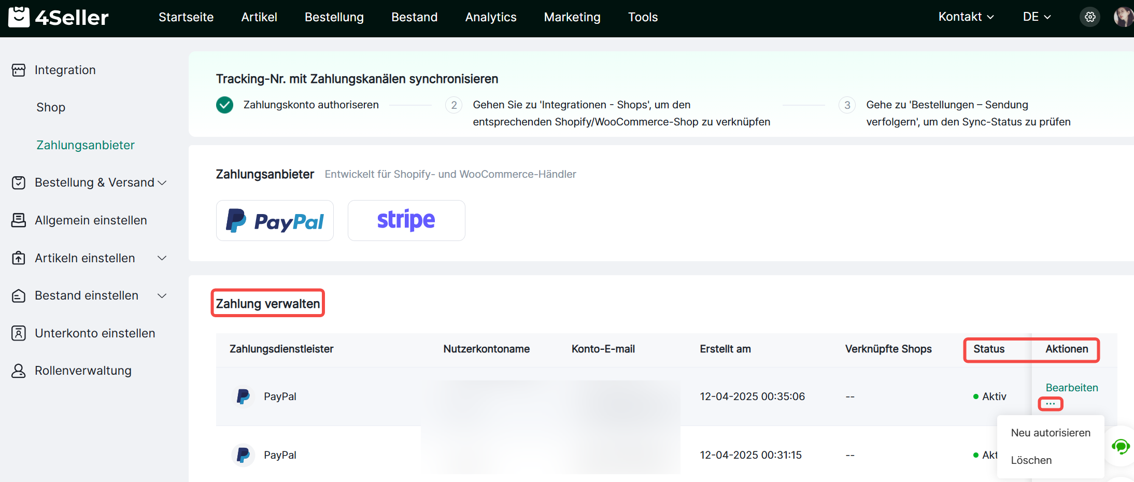1134x482 pixels.
Task: Click the Rollenverwaltung person icon
Action: point(19,371)
